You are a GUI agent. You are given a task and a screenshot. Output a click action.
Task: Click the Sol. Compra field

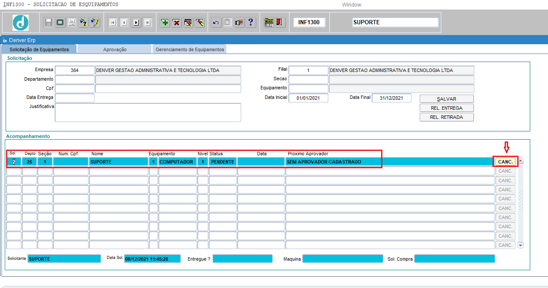coord(454,259)
